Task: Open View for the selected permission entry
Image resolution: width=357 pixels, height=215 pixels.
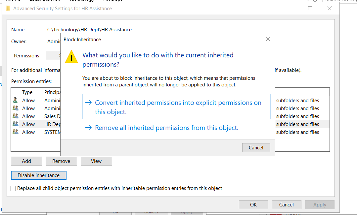Action: pos(96,161)
